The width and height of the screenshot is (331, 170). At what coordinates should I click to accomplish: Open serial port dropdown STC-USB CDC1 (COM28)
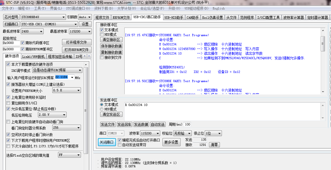pyautogui.click(x=49, y=24)
